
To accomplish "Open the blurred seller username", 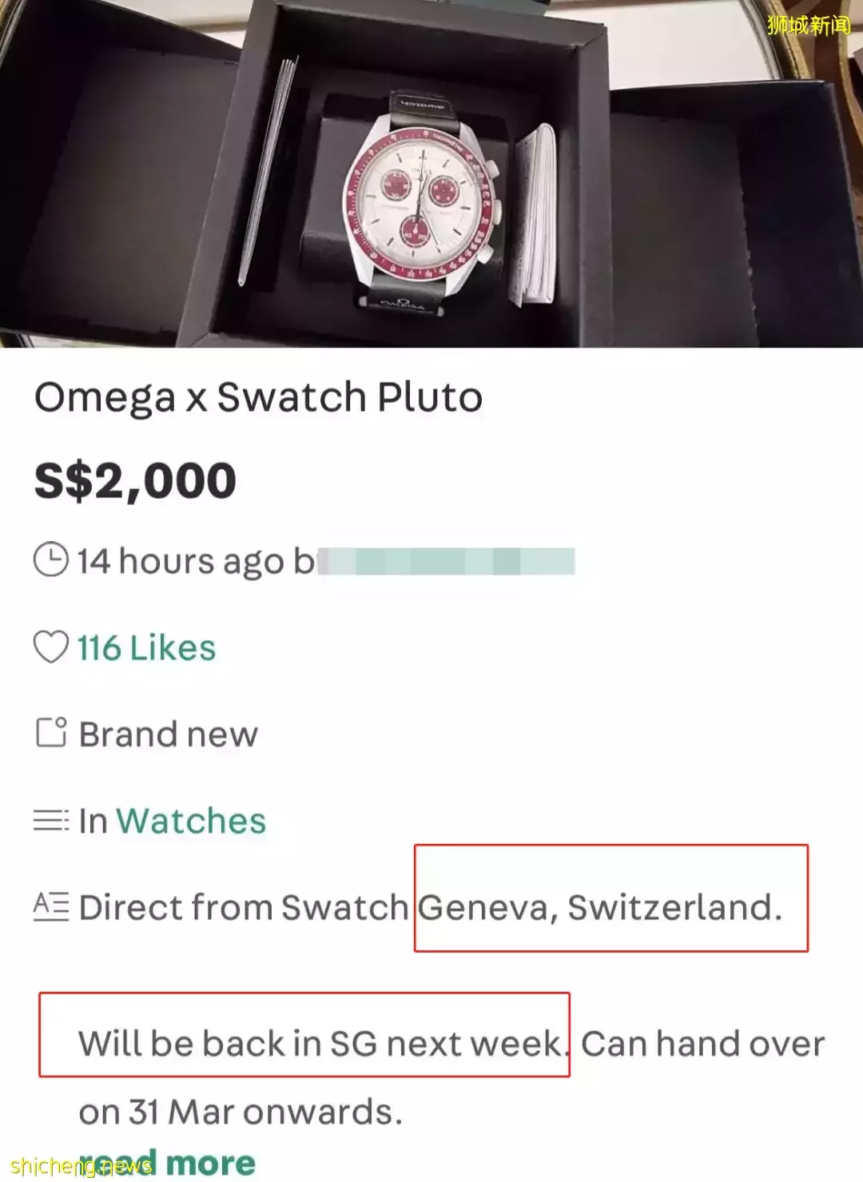I will [x=447, y=561].
